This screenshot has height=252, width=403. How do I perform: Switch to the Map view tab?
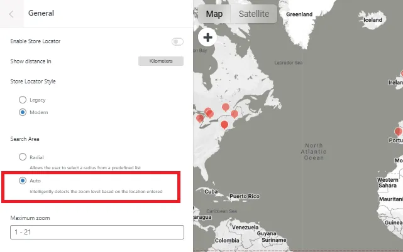tap(214, 14)
